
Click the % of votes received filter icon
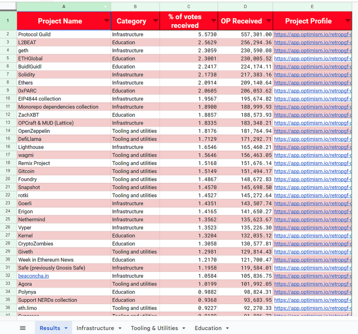click(x=213, y=21)
